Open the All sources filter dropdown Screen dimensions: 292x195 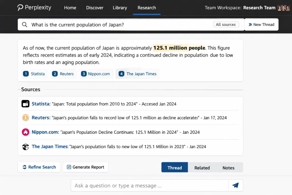coord(226,25)
